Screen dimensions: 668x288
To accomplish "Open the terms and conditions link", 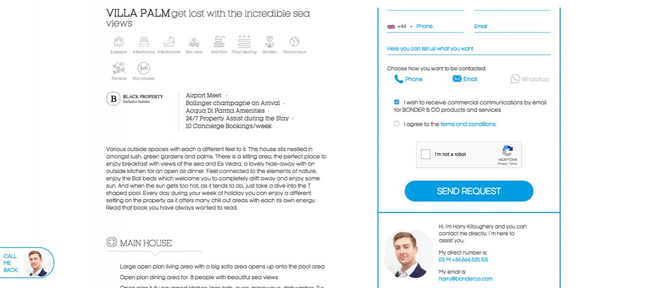I will coord(468,124).
